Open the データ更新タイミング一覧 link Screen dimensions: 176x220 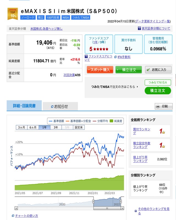152,21
